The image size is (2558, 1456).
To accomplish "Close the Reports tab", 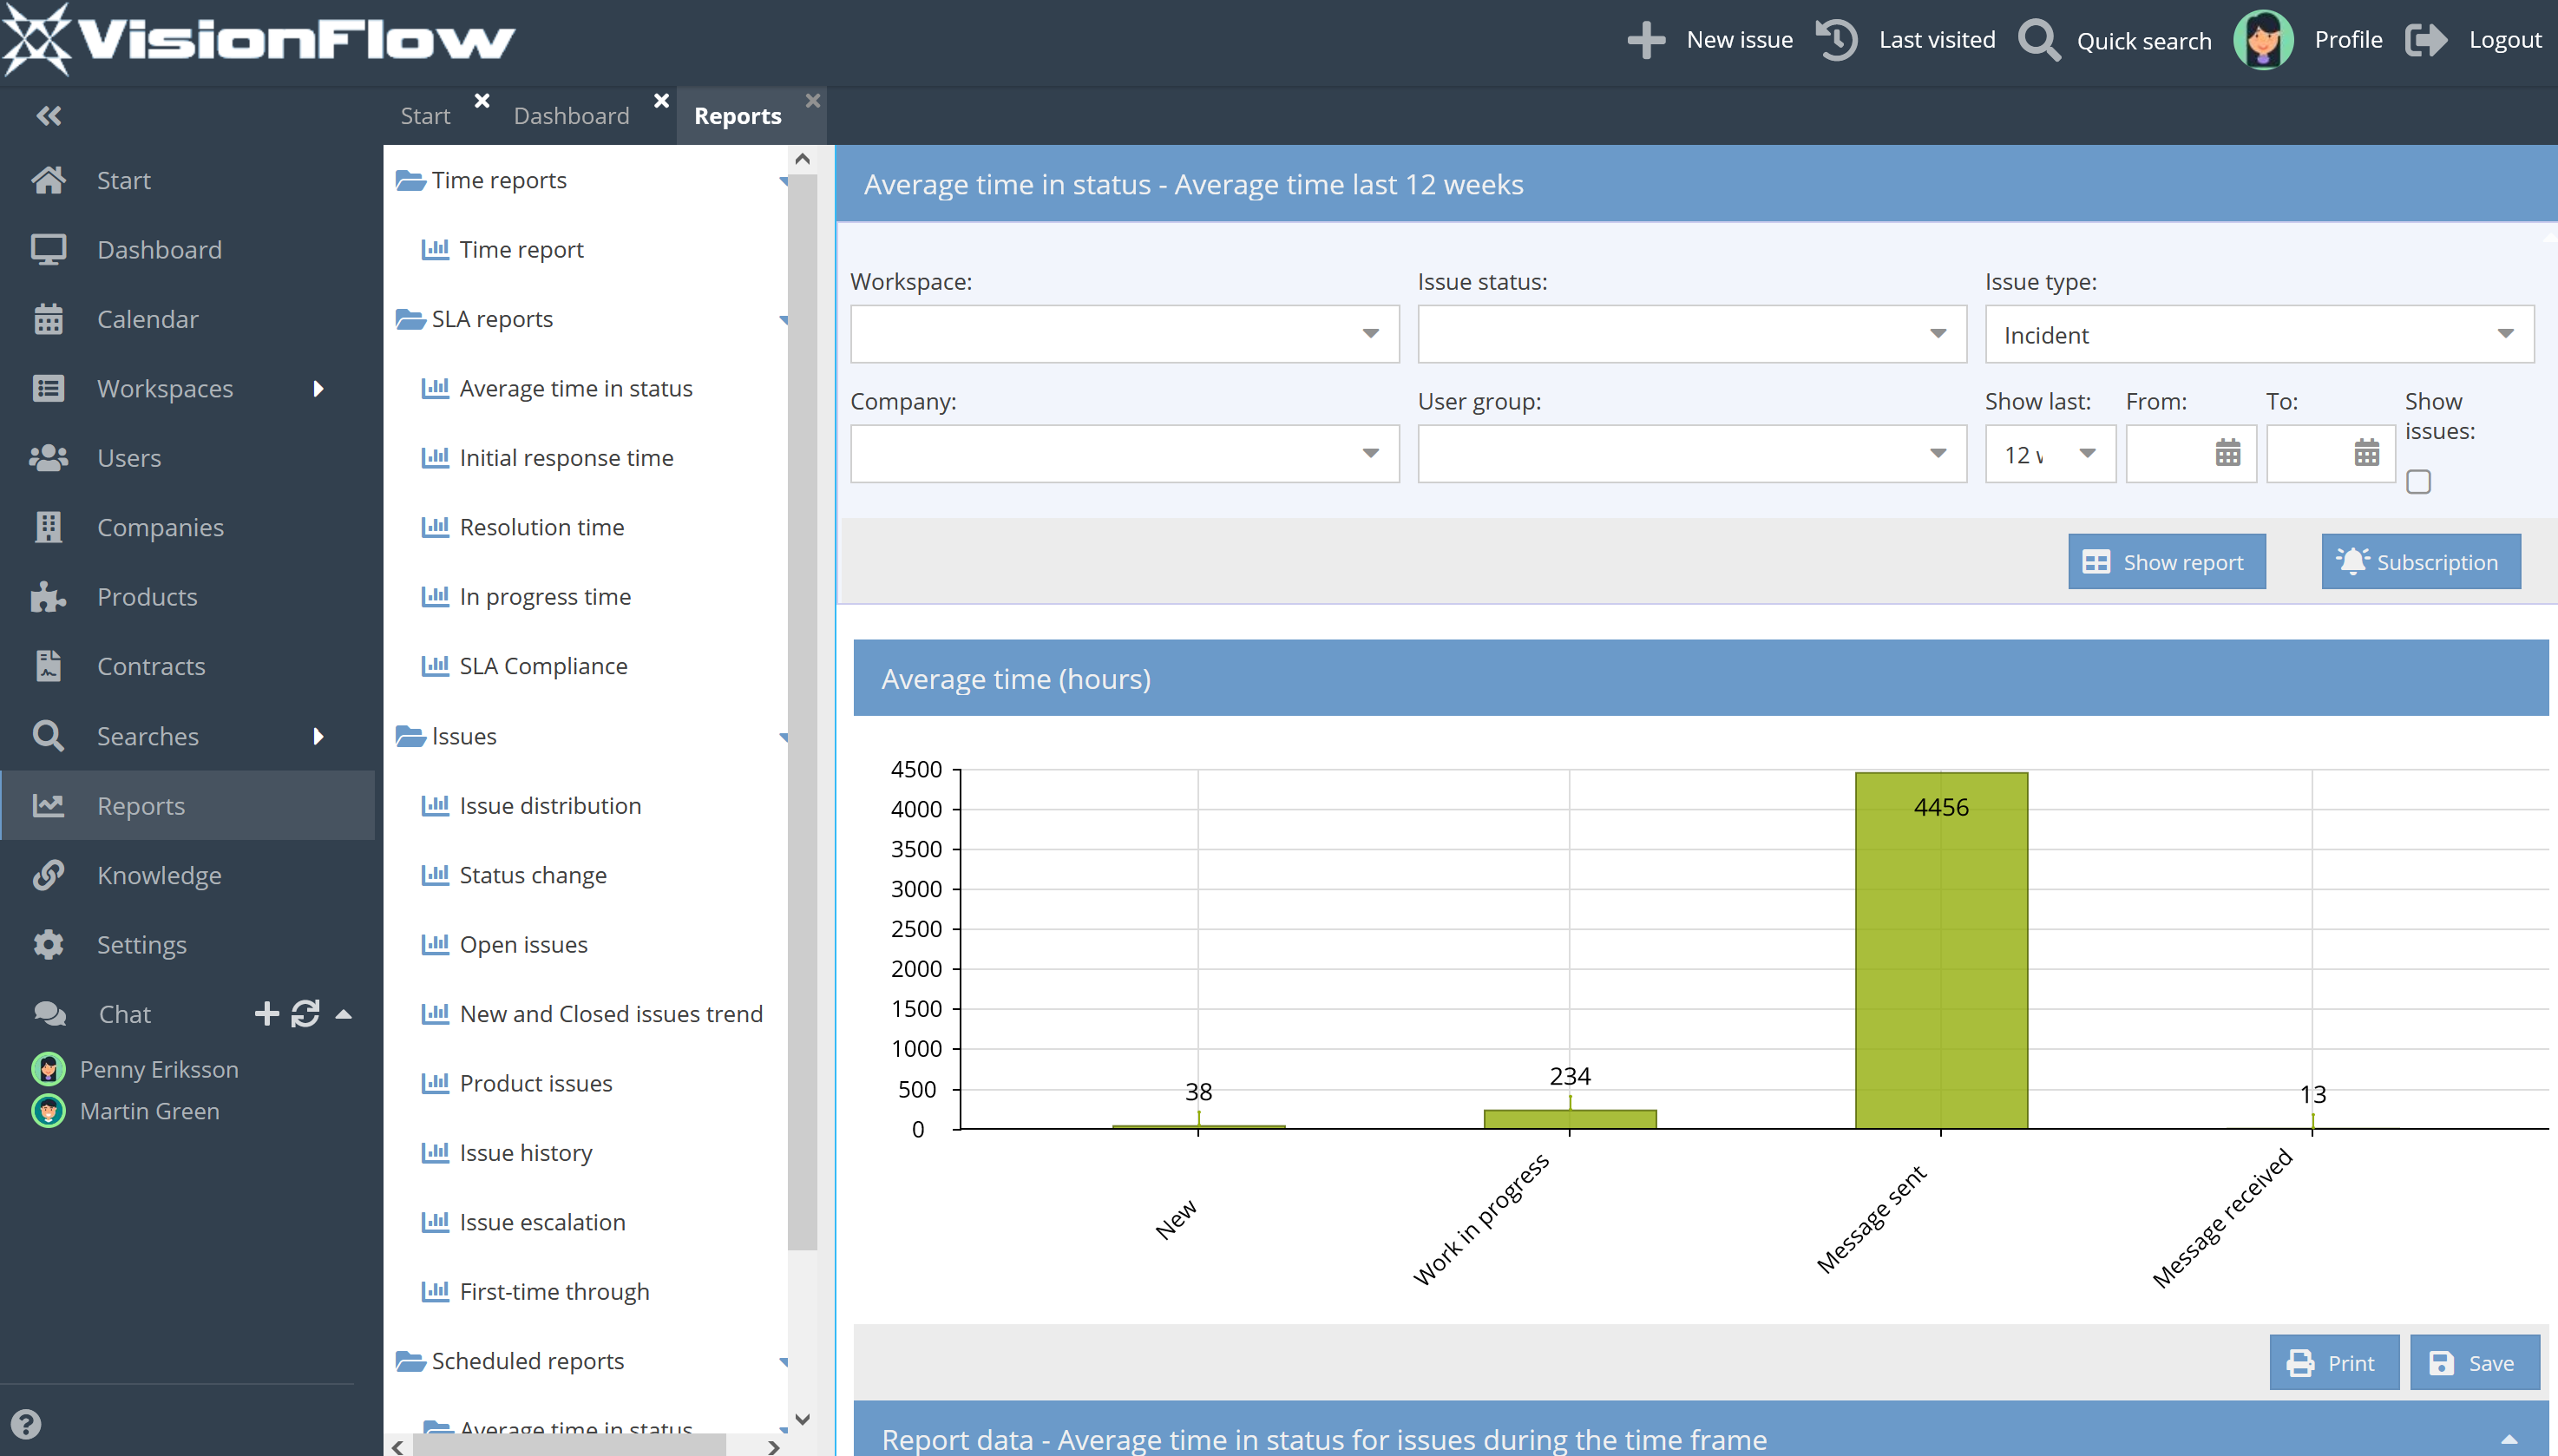I will [813, 100].
